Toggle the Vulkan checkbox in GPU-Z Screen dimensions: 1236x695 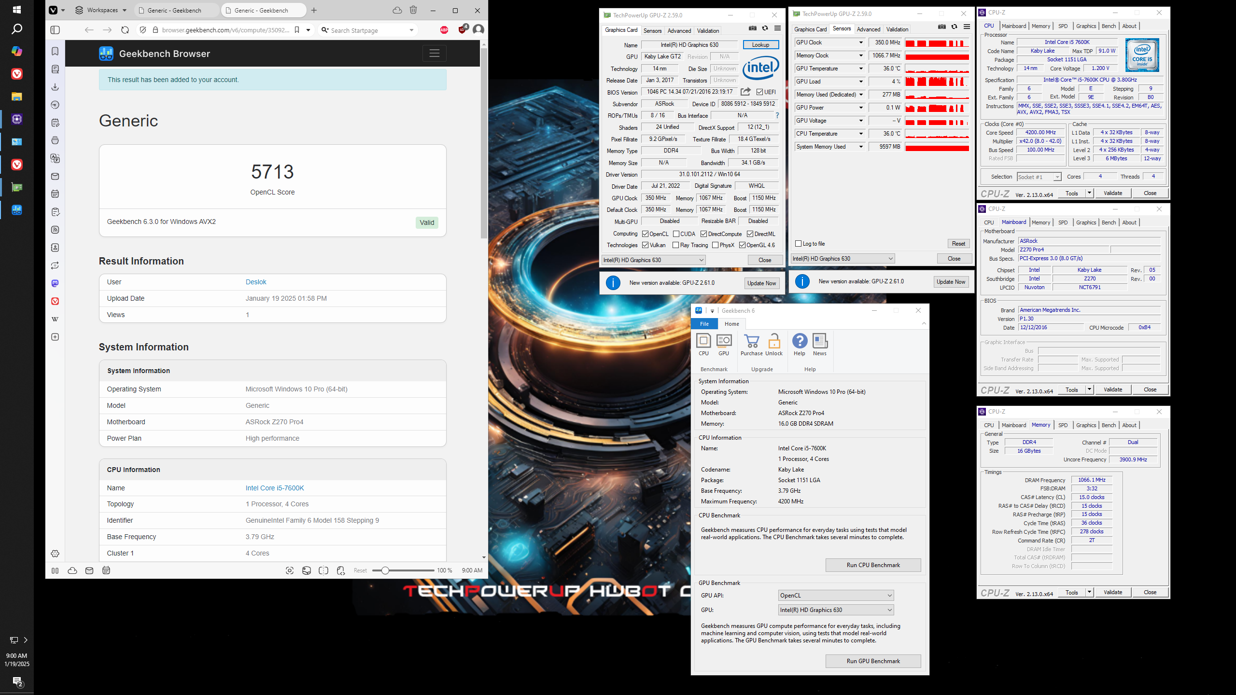point(645,245)
